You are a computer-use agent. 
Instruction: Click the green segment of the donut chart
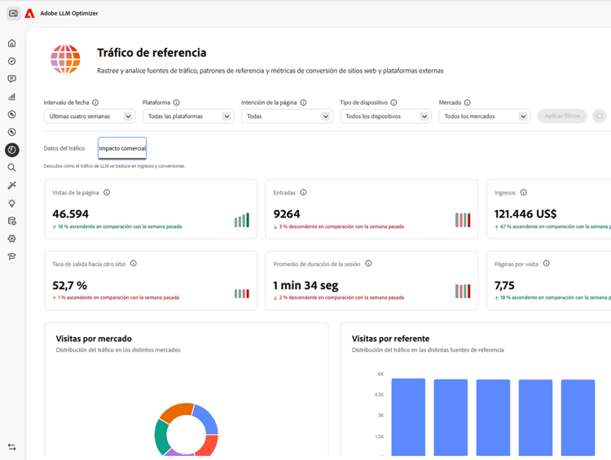pyautogui.click(x=161, y=437)
